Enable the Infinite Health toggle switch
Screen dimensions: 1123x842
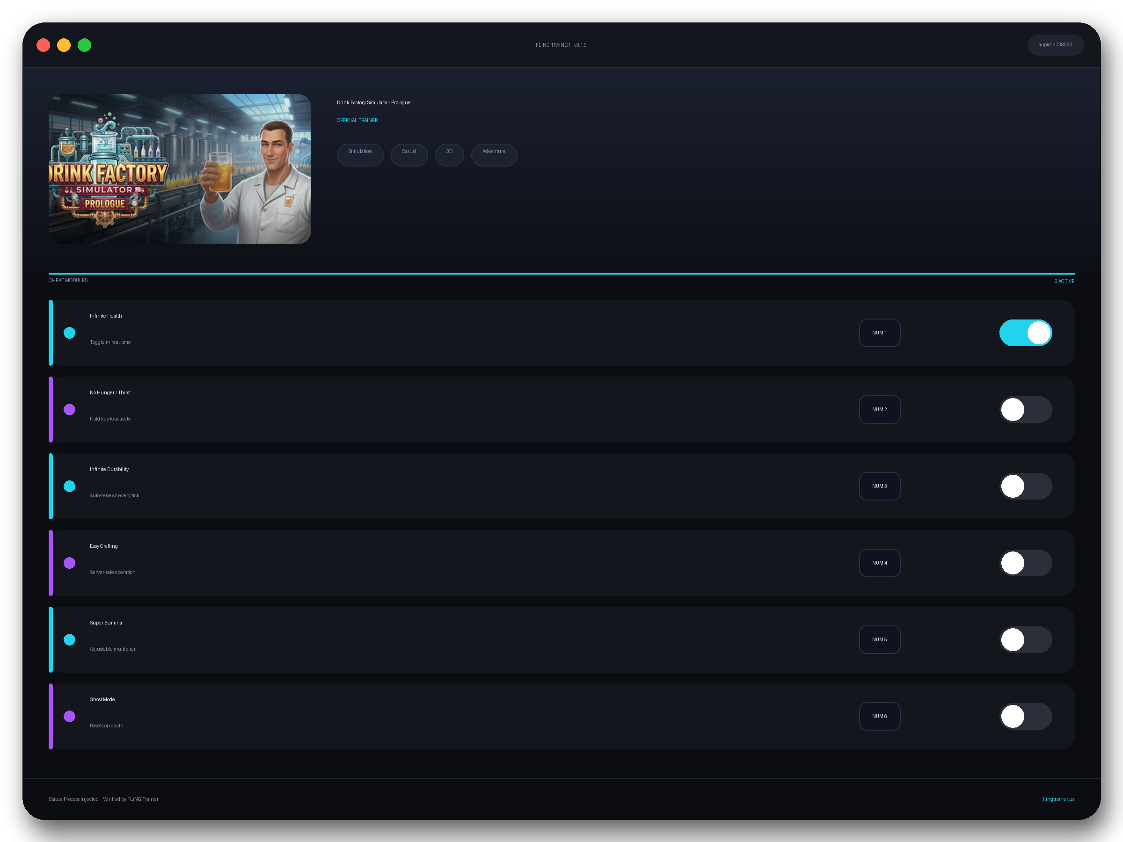[1026, 333]
